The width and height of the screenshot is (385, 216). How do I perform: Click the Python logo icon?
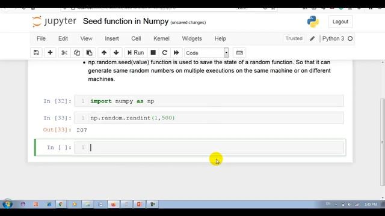click(313, 22)
